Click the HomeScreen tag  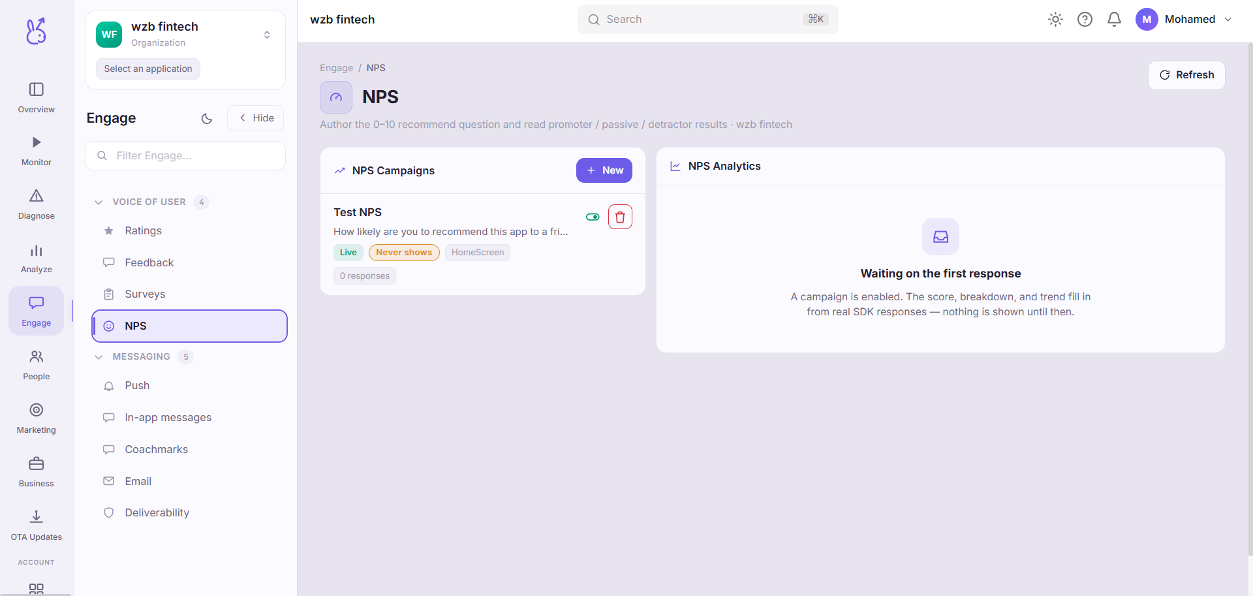pos(478,253)
